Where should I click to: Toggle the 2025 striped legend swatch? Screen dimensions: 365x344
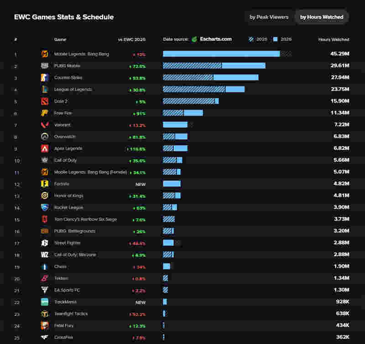click(251, 39)
